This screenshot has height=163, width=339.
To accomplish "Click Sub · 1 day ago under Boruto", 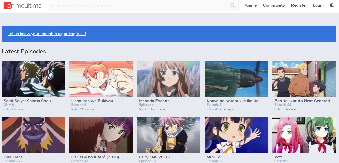I will (285, 109).
